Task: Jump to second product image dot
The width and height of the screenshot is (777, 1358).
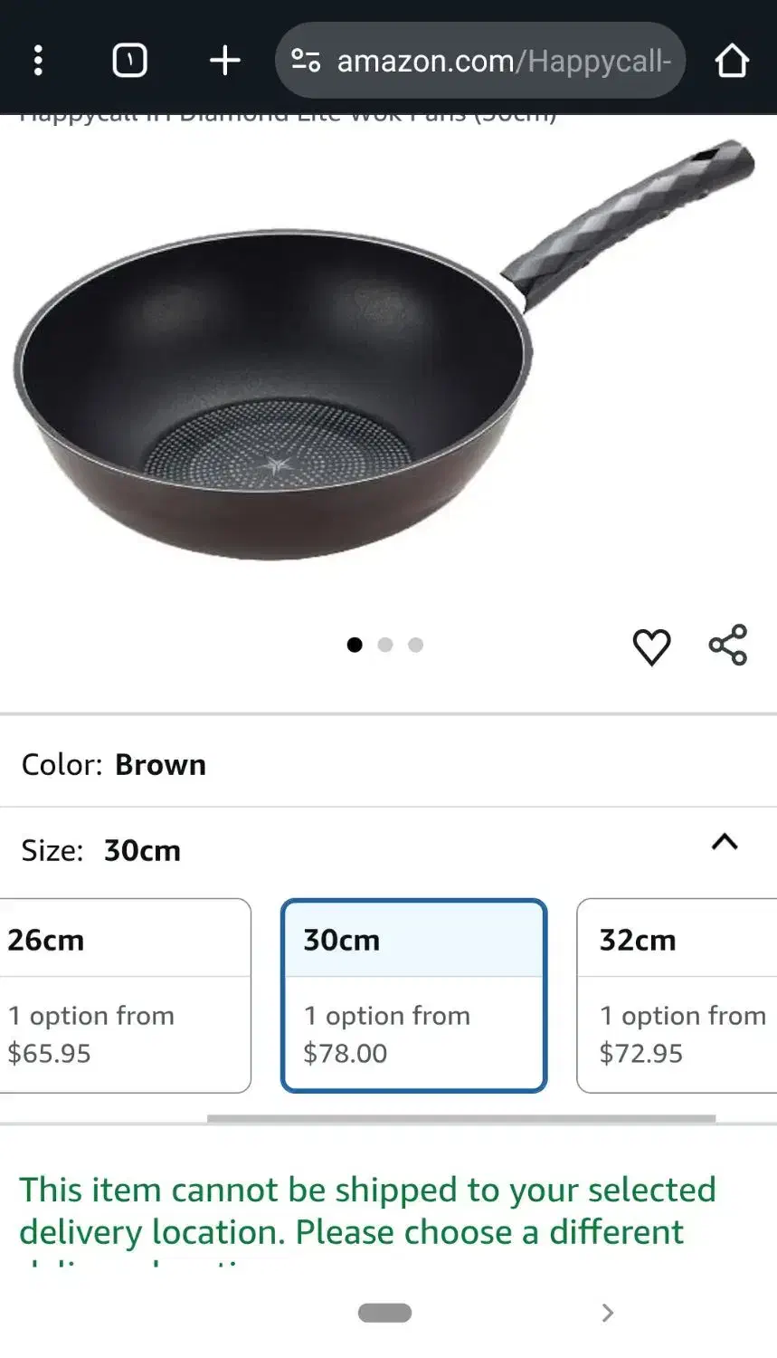Action: click(385, 645)
